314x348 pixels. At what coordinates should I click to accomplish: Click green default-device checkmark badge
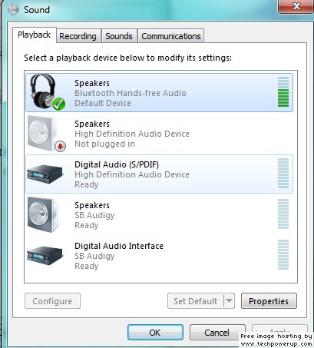(x=58, y=104)
